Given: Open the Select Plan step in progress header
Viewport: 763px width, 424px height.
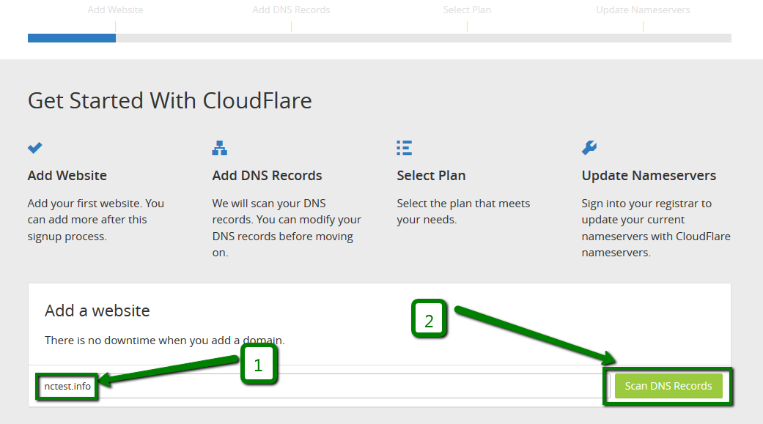Looking at the screenshot, I should tap(467, 10).
